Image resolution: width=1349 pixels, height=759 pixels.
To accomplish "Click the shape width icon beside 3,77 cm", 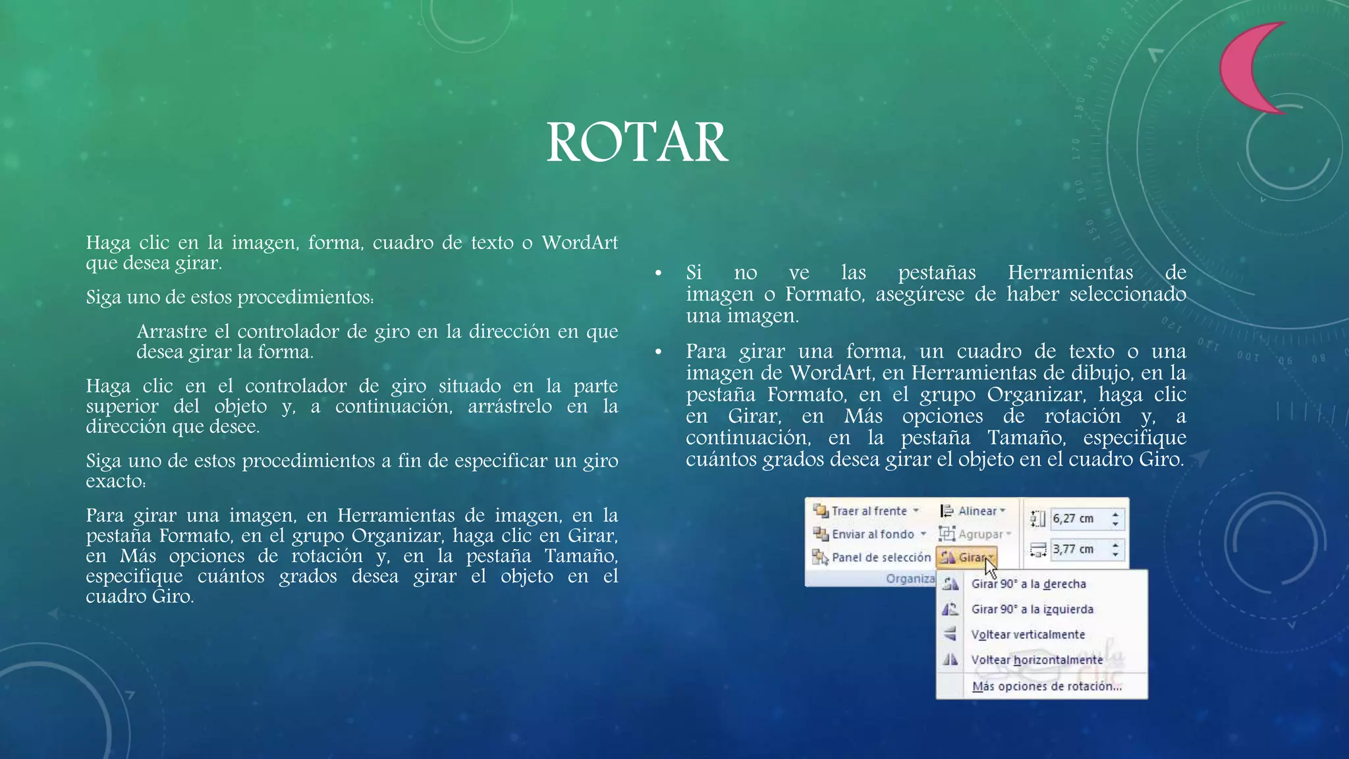I will tap(1038, 549).
